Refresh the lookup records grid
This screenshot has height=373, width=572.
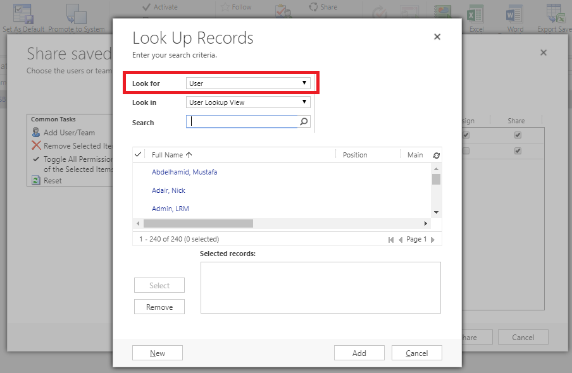[436, 155]
